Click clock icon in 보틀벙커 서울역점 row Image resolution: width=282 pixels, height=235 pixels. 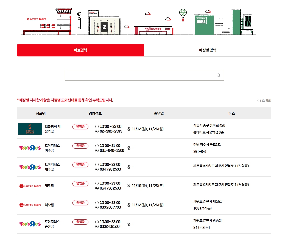point(97,127)
